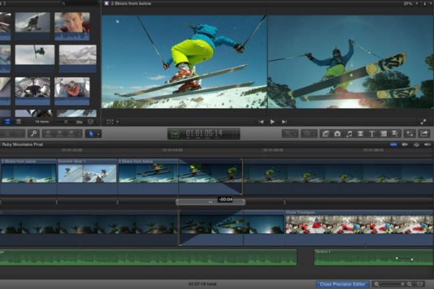Click the -00:04 precision editor edit handle
This screenshot has width=434, height=289.
coord(210,202)
